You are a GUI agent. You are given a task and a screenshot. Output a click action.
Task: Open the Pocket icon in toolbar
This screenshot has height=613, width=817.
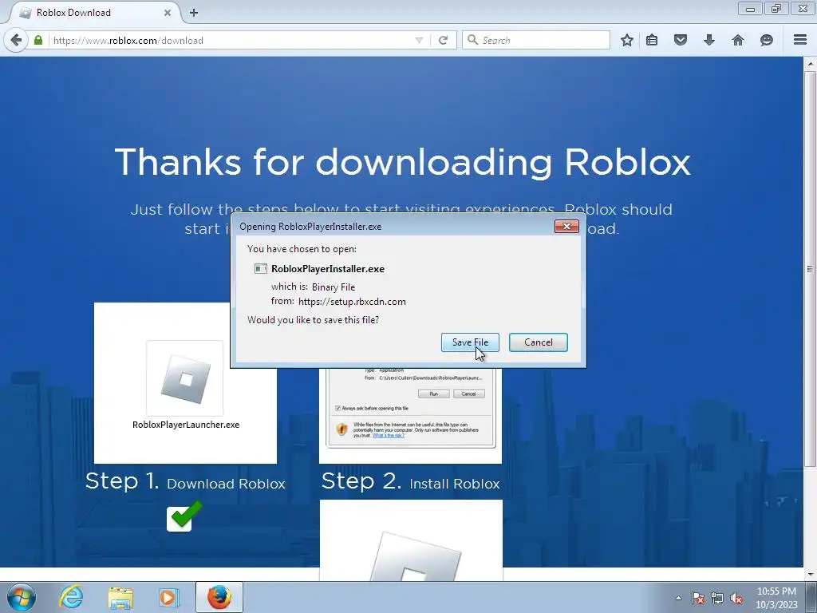pos(681,40)
